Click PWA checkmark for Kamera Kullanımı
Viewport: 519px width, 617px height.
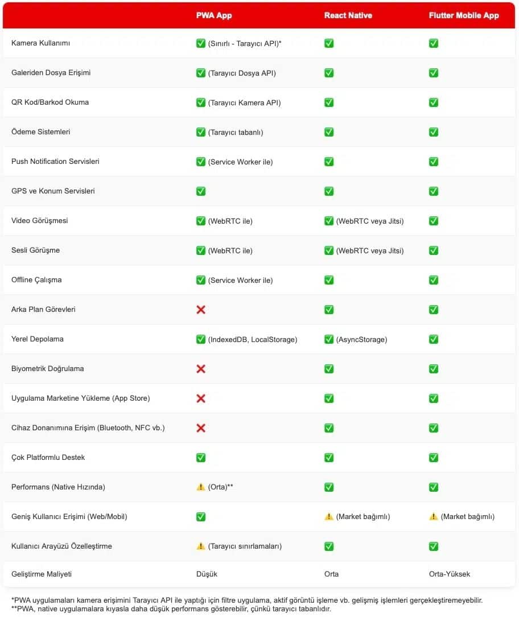coord(201,43)
